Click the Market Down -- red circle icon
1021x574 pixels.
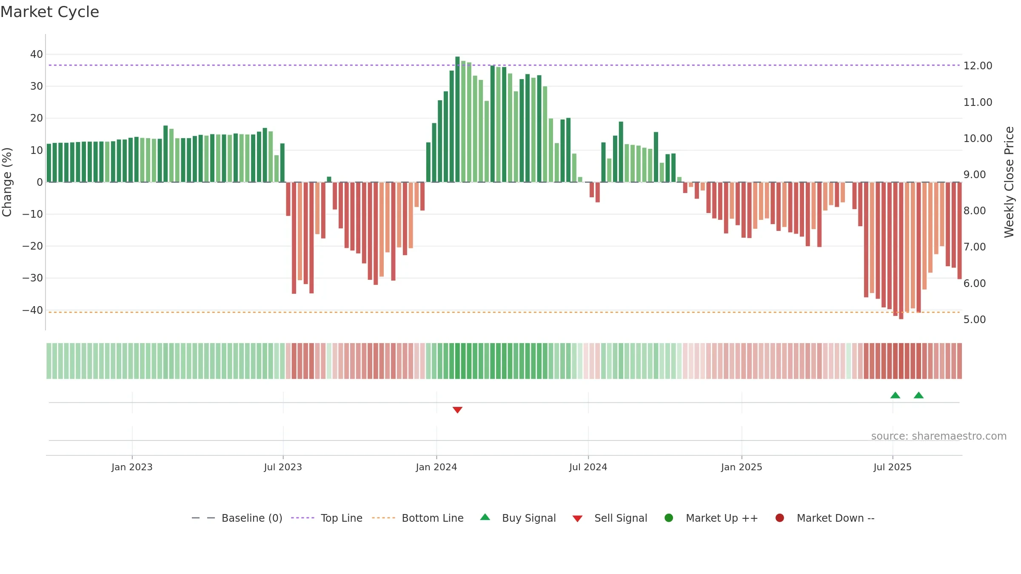[780, 518]
